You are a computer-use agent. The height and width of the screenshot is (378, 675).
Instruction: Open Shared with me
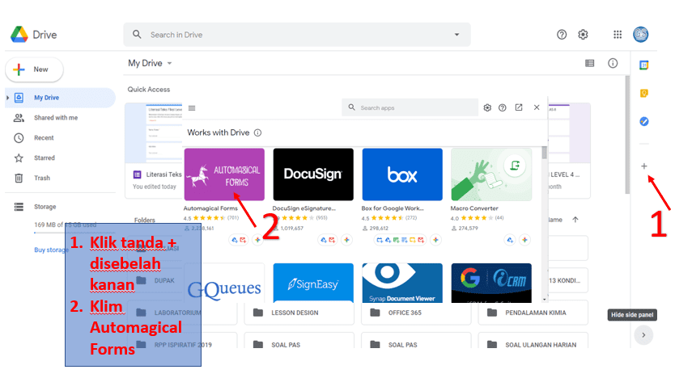56,118
